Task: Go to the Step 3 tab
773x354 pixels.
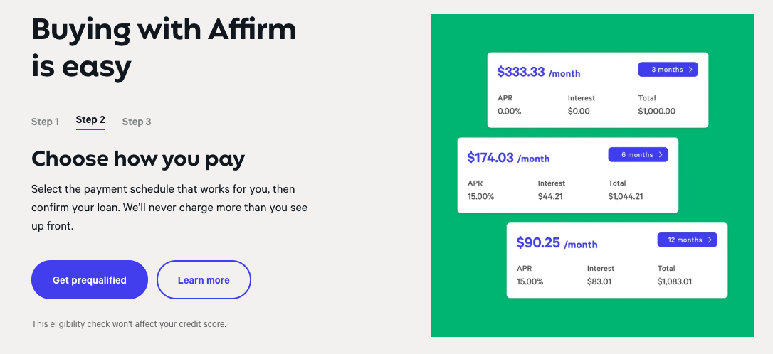Action: (137, 122)
